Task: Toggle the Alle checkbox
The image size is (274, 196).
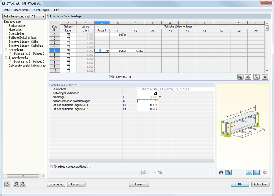Action: coord(155,172)
